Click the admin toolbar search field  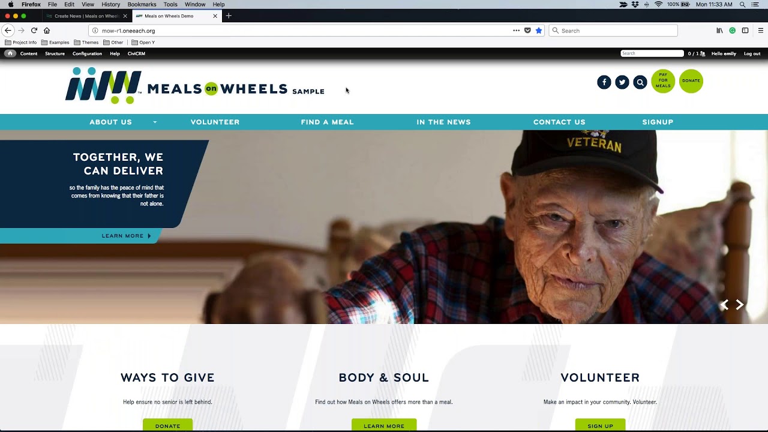[652, 53]
